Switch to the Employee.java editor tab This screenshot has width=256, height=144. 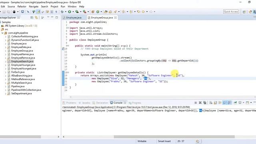[74, 18]
